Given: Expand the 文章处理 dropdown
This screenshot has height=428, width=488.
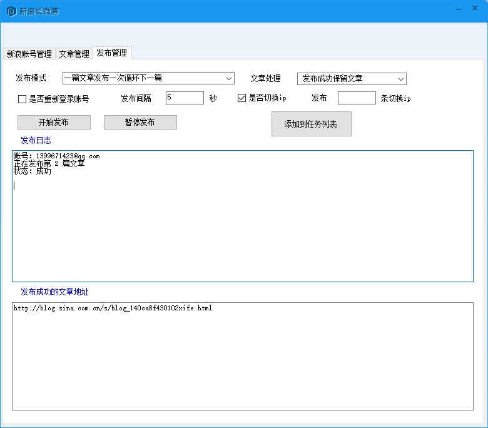Looking at the screenshot, I should [x=352, y=79].
